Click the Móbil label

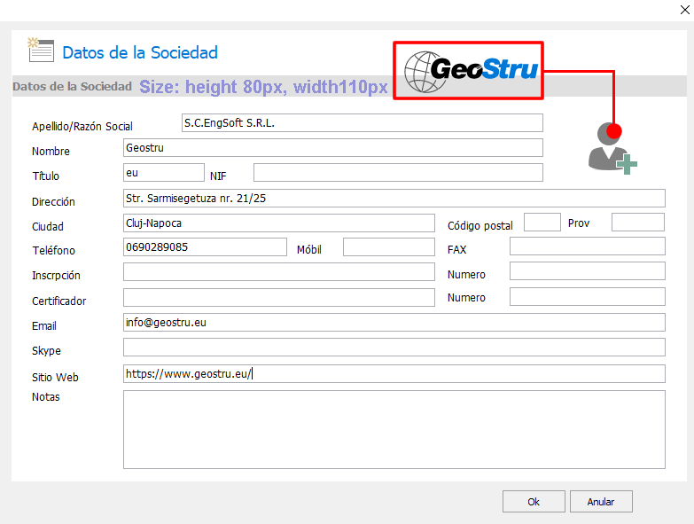[x=309, y=250]
